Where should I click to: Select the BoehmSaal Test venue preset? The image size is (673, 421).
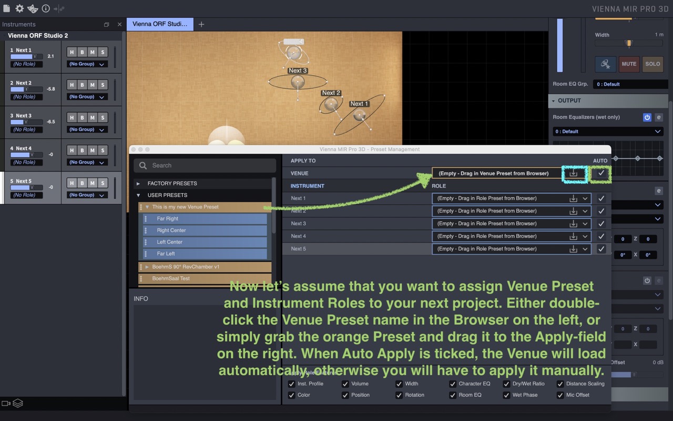pyautogui.click(x=205, y=278)
